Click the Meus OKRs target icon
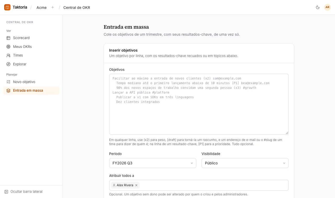335x198 pixels. 8,47
